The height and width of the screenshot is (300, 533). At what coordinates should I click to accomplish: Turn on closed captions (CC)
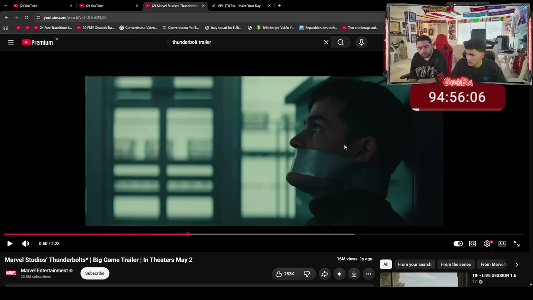(473, 244)
